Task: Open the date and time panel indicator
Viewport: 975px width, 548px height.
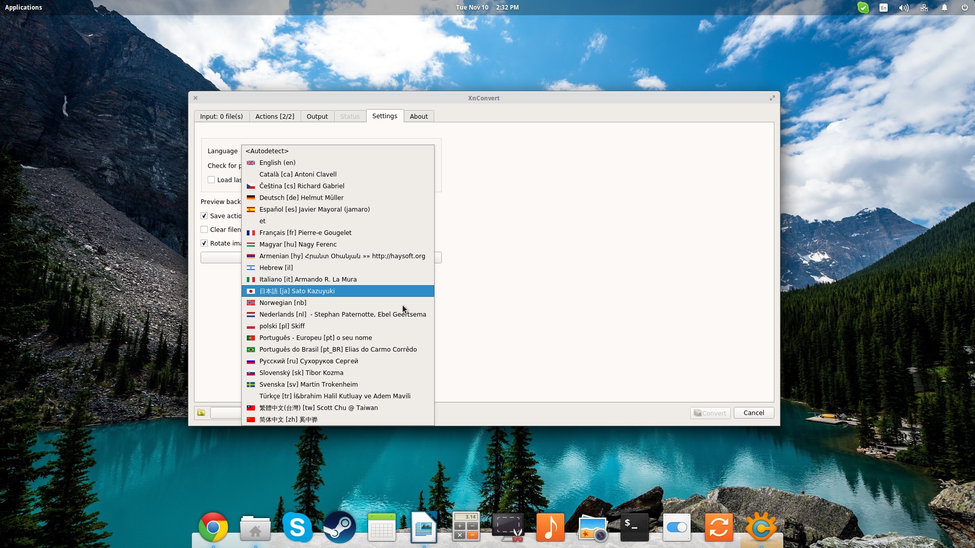Action: click(487, 8)
